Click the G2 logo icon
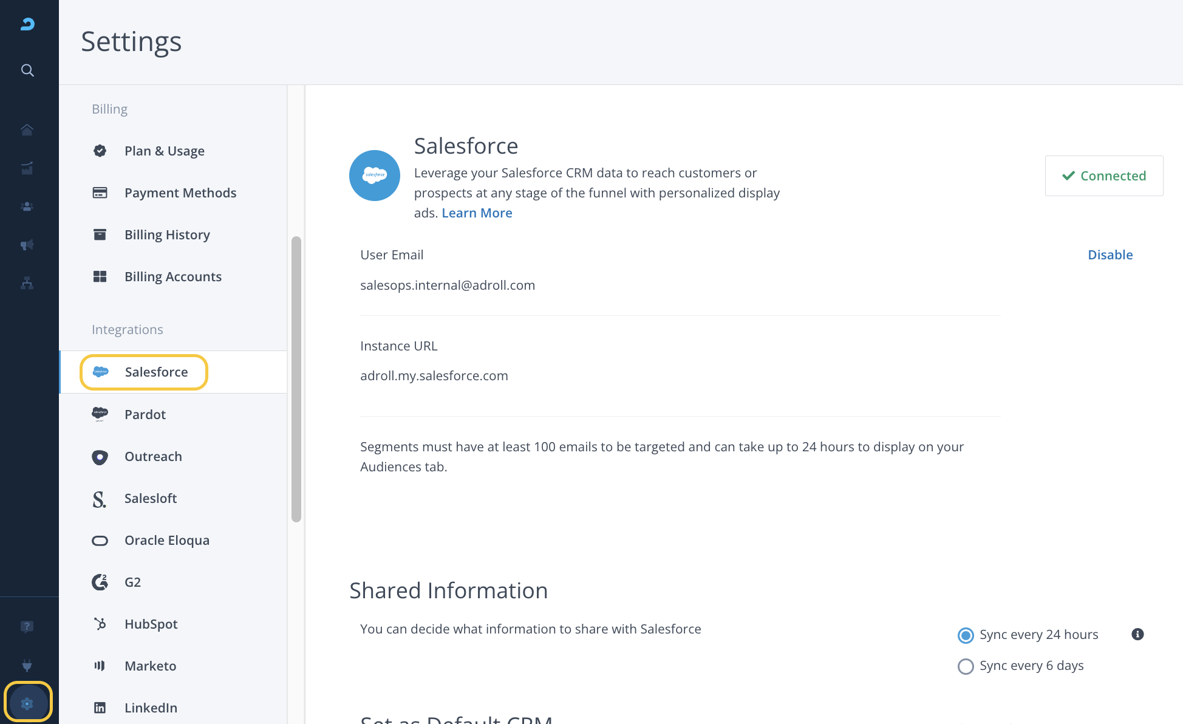The width and height of the screenshot is (1183, 724). pos(100,582)
